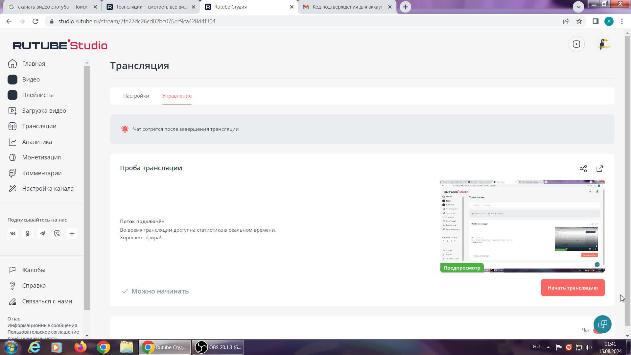
Task: Open the Плейлисты section icon
Action: click(x=12, y=95)
